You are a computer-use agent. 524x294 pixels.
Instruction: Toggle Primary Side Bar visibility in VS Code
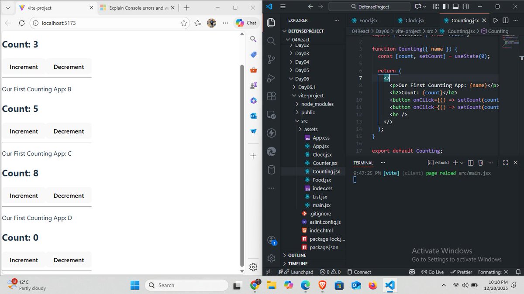[445, 7]
